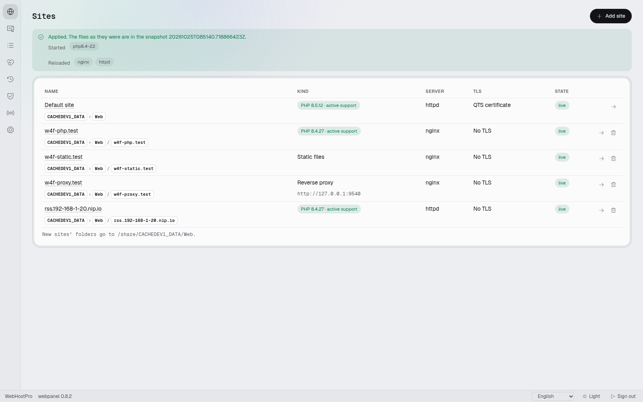
Task: Click the WebHostPro footer label
Action: click(18, 396)
